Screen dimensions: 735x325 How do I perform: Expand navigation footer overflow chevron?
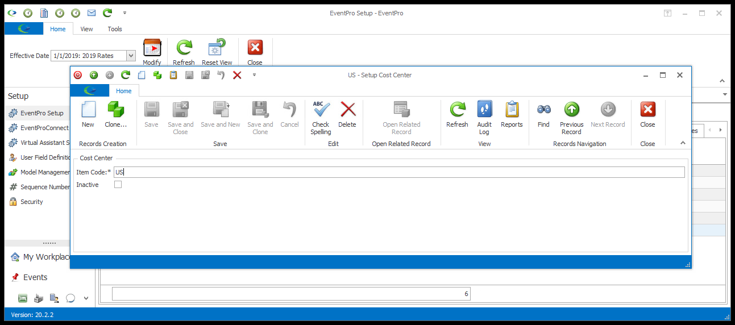(86, 298)
